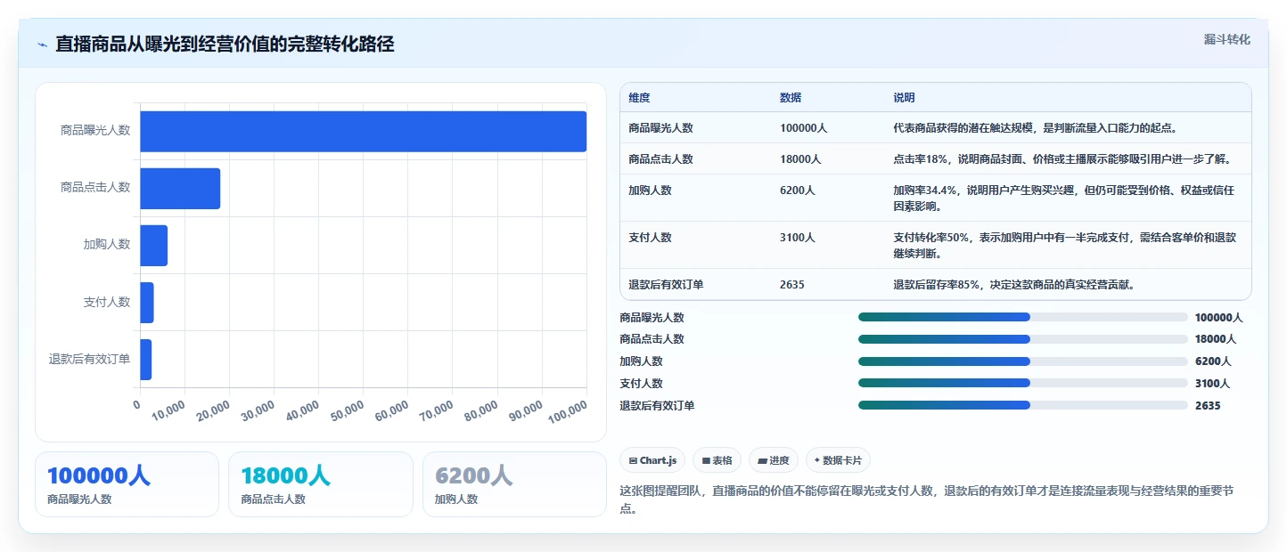Click the 商品点击人数 bar in chart
The width and height of the screenshot is (1287, 552).
pos(180,188)
